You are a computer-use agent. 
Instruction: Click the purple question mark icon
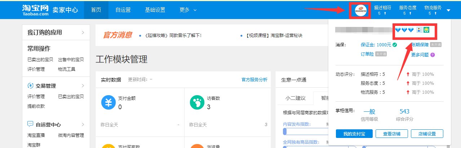click(x=433, y=55)
